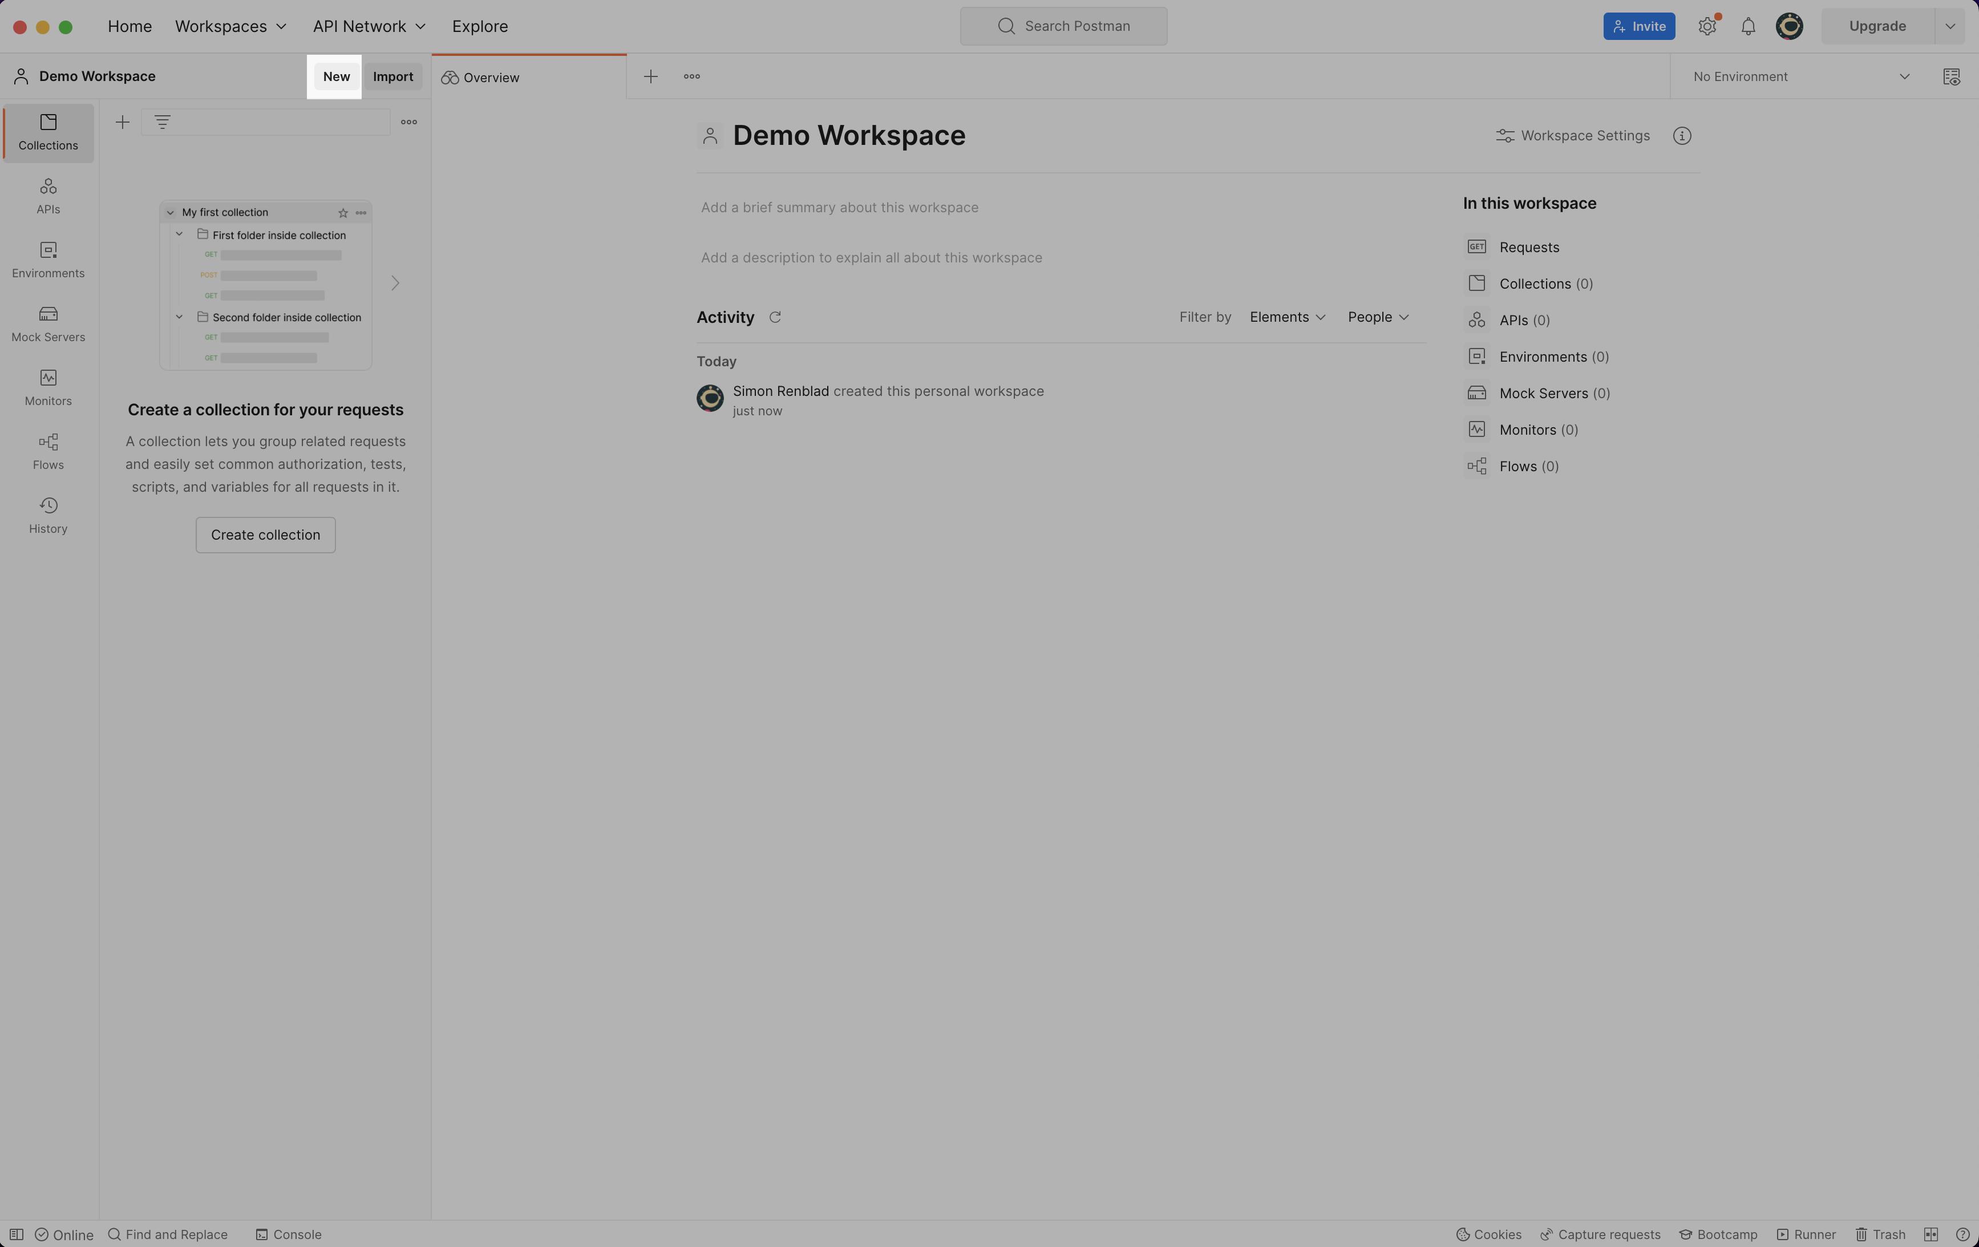Toggle sidebar visibility in status bar

coord(17,1234)
